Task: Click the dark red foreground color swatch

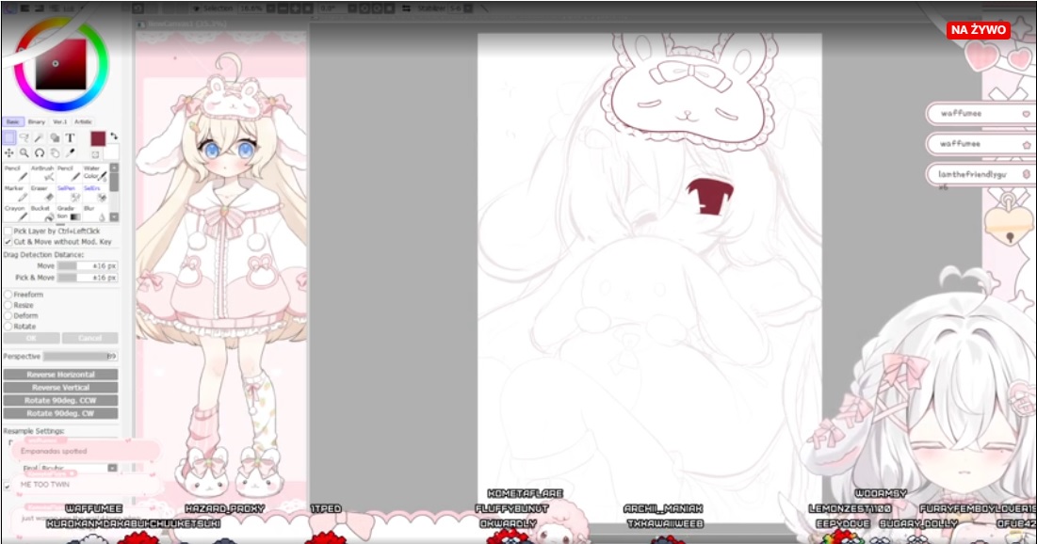Action: point(98,138)
